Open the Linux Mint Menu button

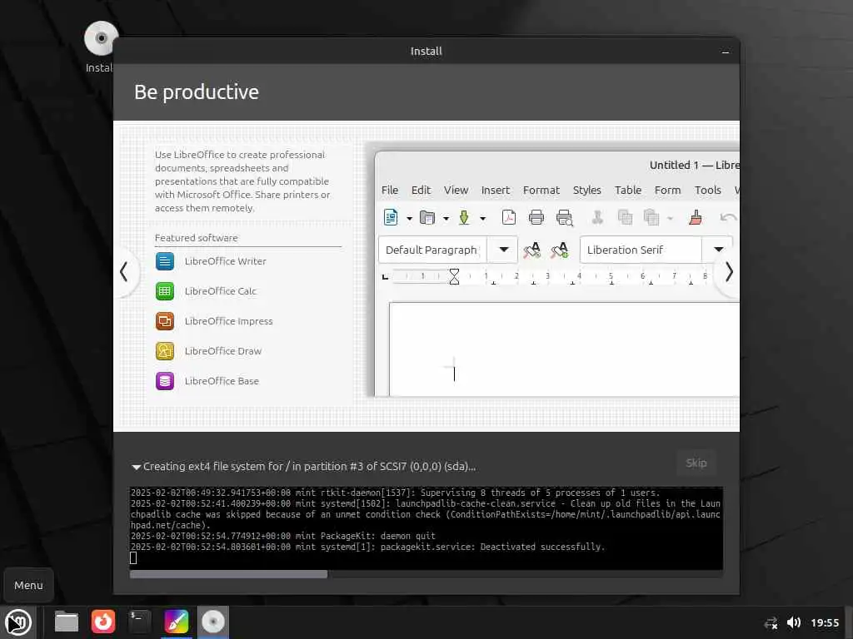pyautogui.click(x=18, y=622)
